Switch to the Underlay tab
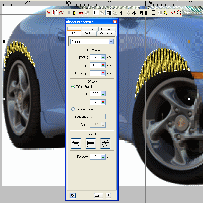Image resolution: width=203 pixels, height=203 pixels. pos(90,29)
